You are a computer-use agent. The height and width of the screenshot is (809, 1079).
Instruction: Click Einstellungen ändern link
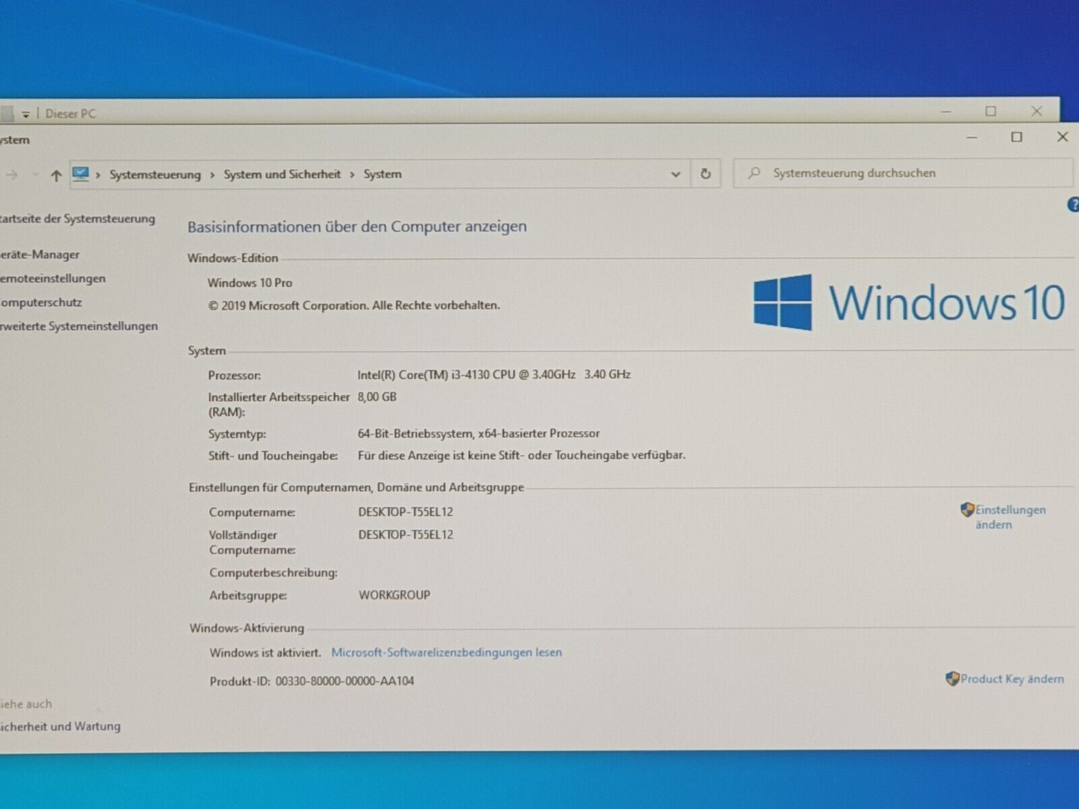coord(1010,517)
